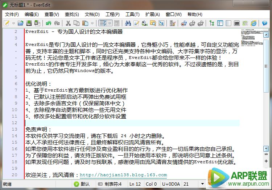Open the 帮助(H) menu
The image size is (272, 190).
coord(195,14)
